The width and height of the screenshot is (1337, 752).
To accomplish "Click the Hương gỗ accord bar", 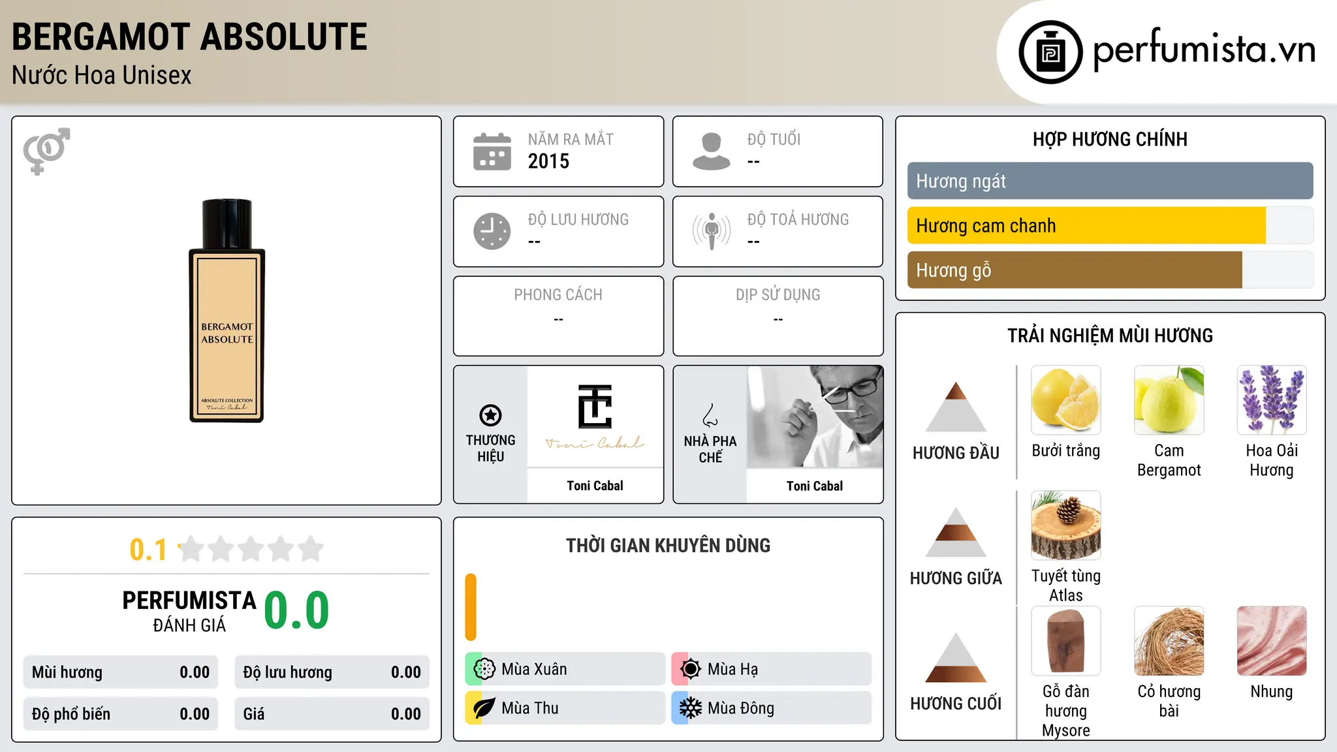I will [1110, 270].
